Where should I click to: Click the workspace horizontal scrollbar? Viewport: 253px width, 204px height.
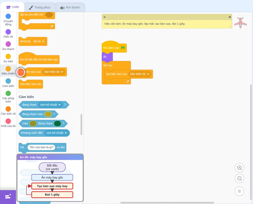167,202
